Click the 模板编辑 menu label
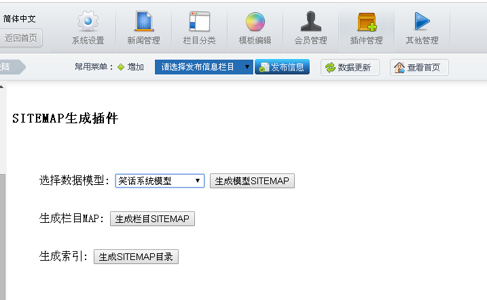 255,40
